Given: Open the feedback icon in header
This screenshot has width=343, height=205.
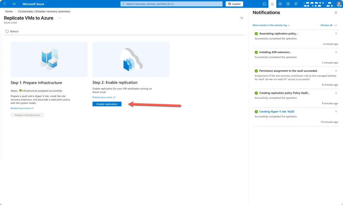Looking at the screenshot, I should (296, 4).
